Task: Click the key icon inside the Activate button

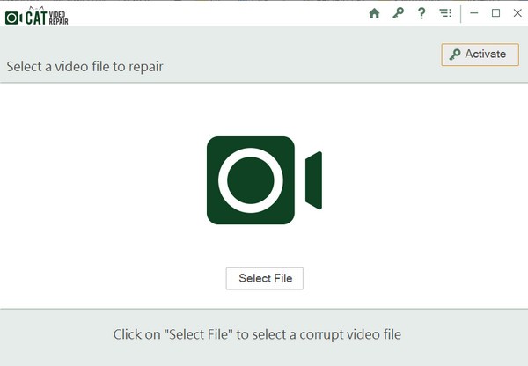Action: click(455, 55)
